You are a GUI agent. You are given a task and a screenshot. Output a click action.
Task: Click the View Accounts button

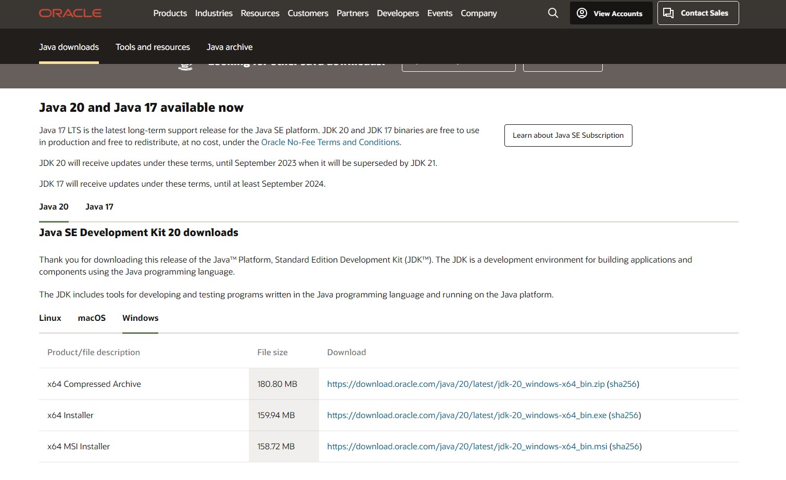coord(611,13)
